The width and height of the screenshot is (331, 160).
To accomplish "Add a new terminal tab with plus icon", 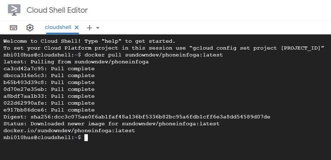I will 89,28.
